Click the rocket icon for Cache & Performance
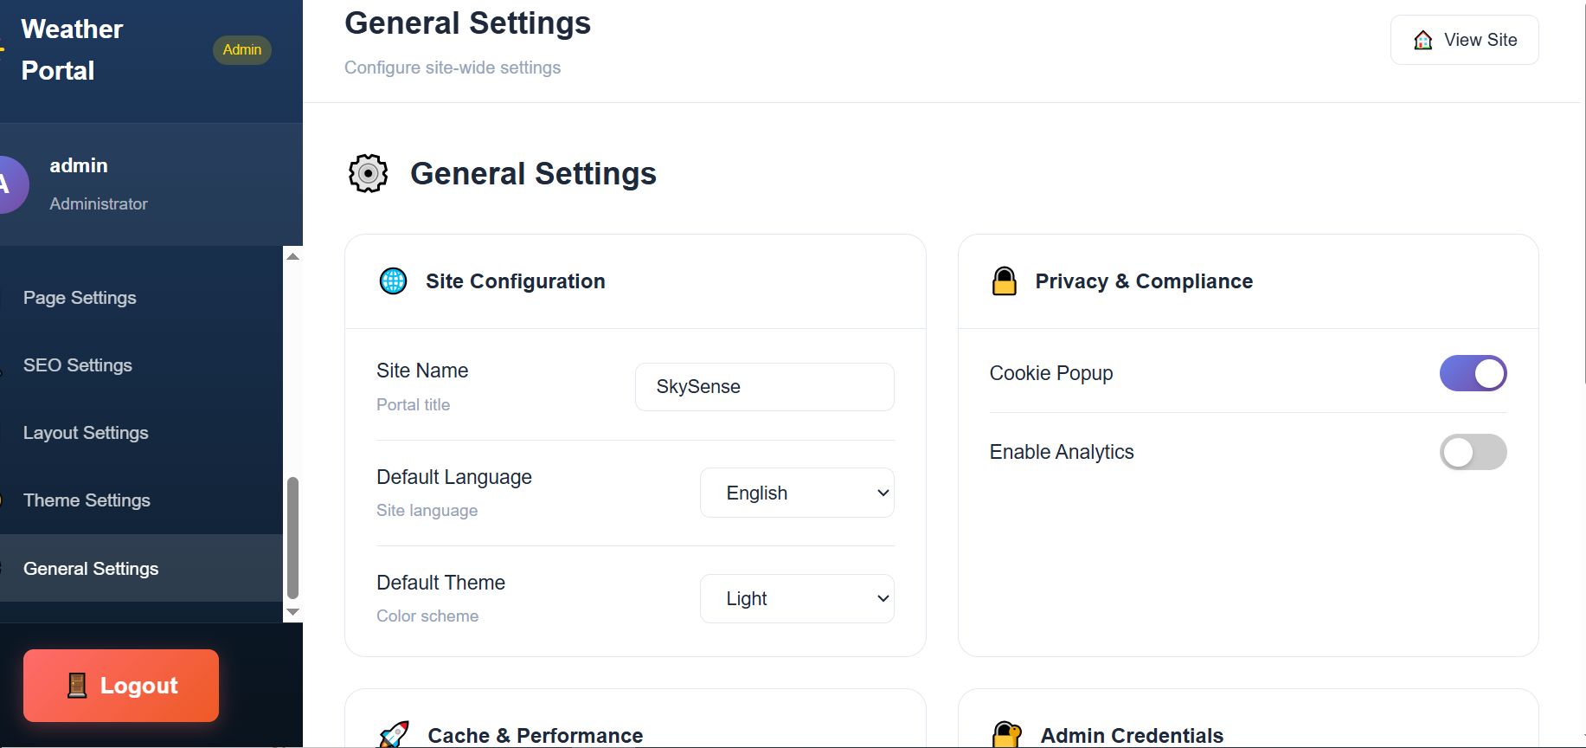1586x748 pixels. point(395,734)
